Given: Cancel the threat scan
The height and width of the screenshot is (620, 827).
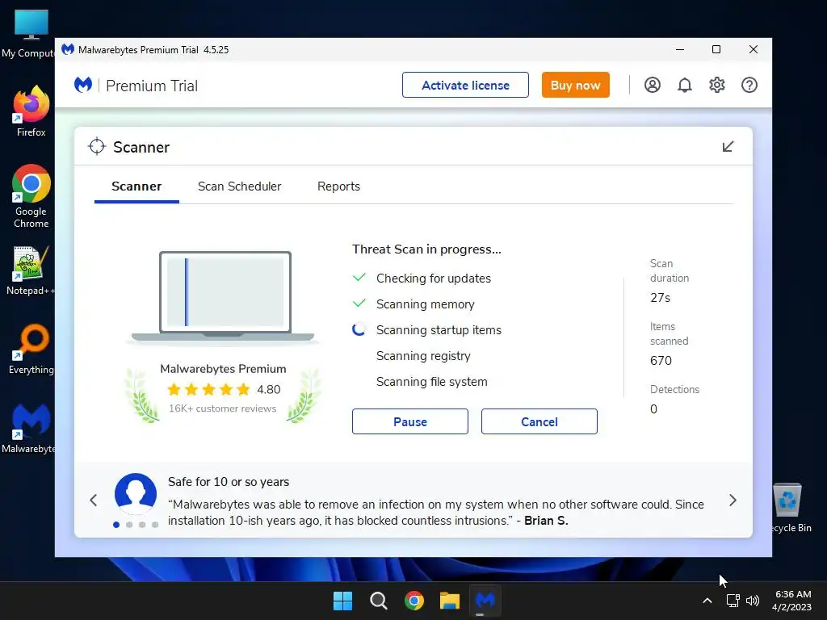Looking at the screenshot, I should coord(539,421).
